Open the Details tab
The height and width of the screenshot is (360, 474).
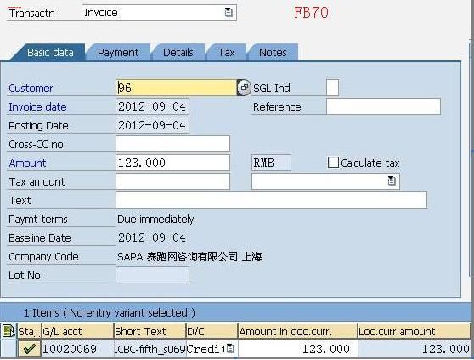point(178,53)
